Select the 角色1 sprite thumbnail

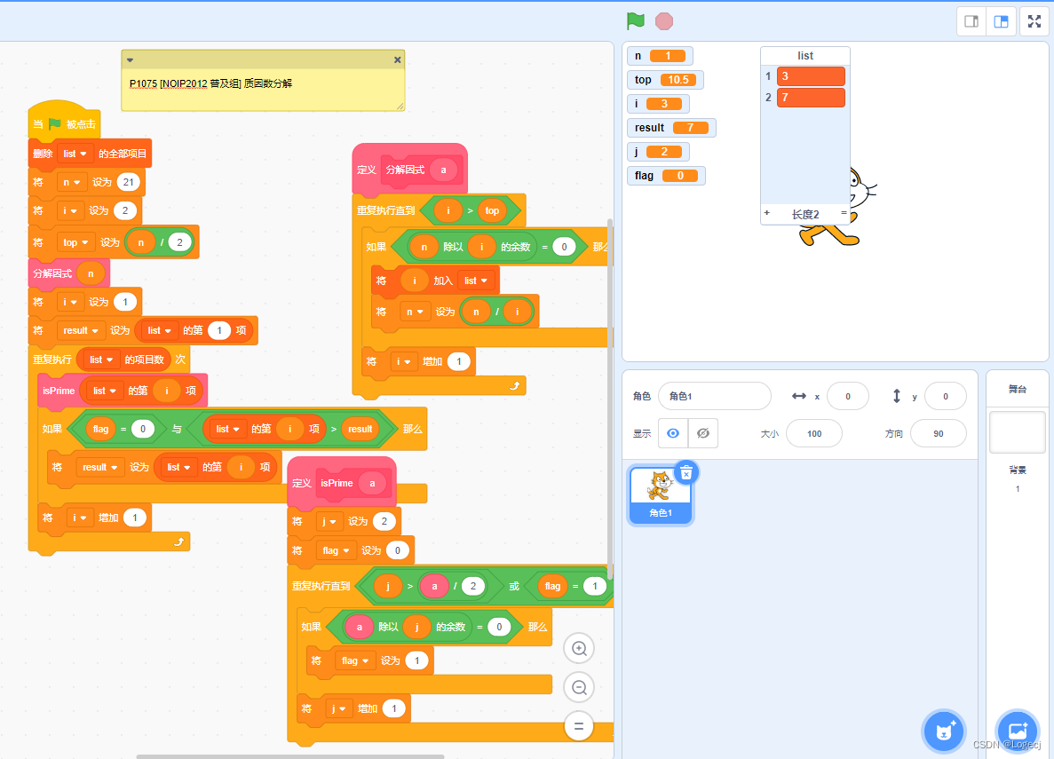660,495
